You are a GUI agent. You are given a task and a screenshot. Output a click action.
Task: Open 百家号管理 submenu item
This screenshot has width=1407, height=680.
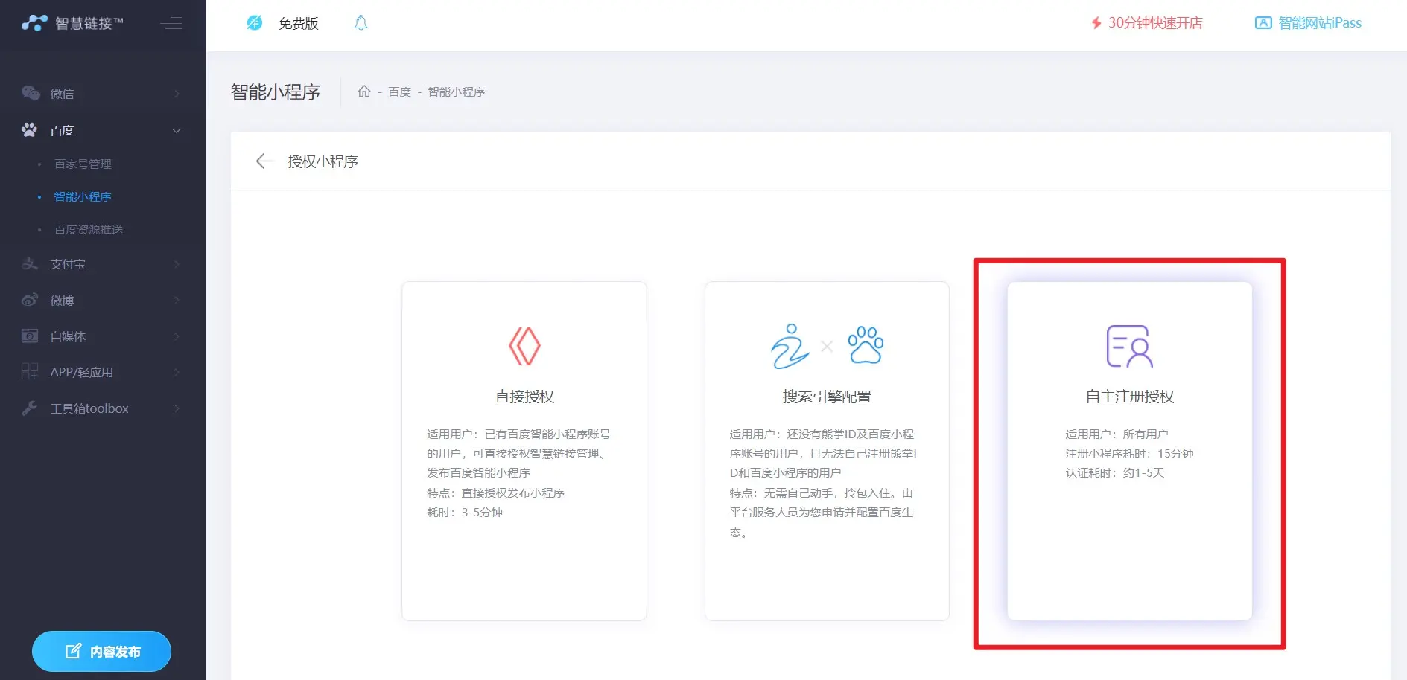click(x=83, y=164)
